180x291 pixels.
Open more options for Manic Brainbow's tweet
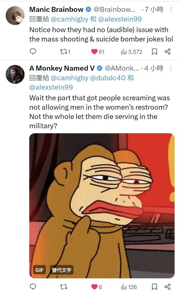pyautogui.click(x=171, y=10)
